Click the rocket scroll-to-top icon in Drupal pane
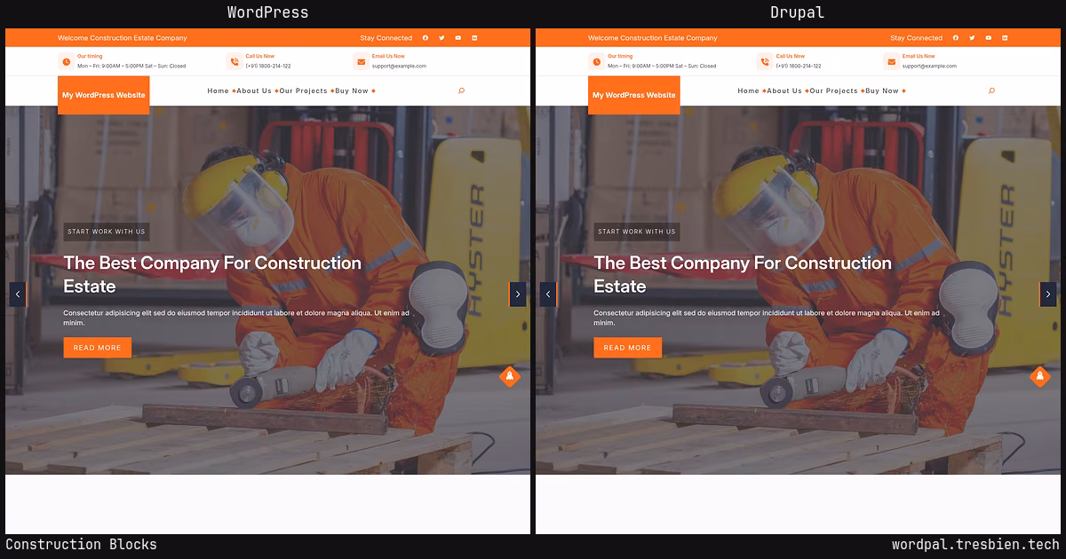 1039,376
